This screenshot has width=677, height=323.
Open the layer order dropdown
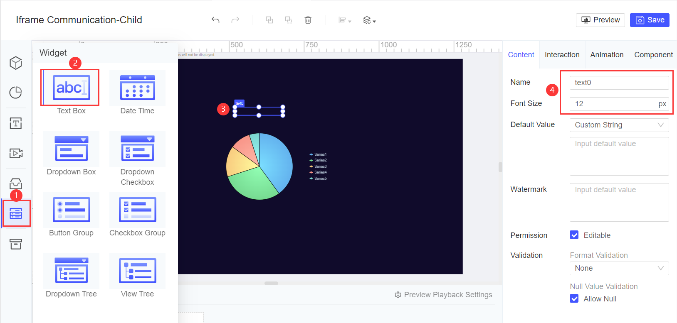point(369,20)
